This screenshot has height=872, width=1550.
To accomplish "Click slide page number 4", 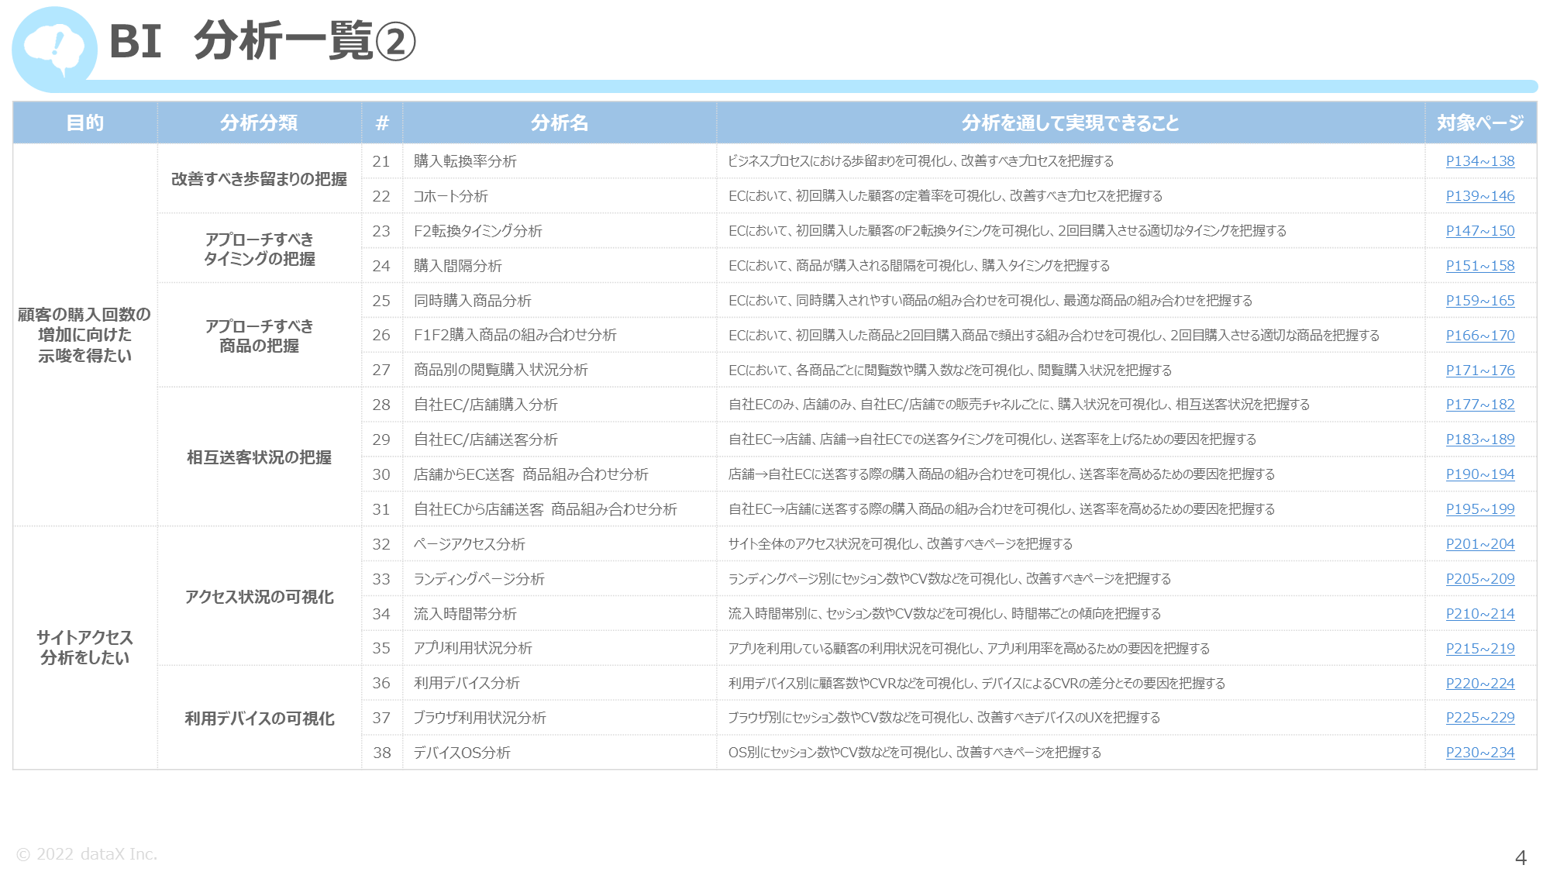I will click(x=1521, y=857).
